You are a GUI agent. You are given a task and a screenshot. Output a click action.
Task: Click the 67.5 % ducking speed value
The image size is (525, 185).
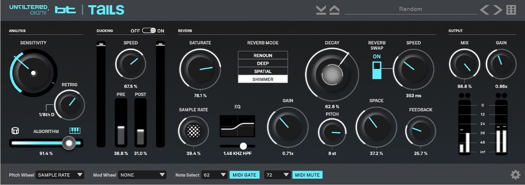coord(131,87)
